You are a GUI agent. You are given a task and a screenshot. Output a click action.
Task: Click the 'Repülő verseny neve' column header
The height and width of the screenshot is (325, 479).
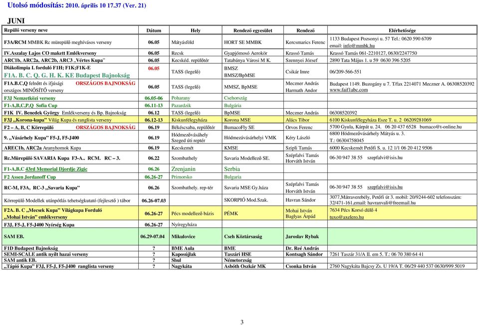(x=25, y=30)
